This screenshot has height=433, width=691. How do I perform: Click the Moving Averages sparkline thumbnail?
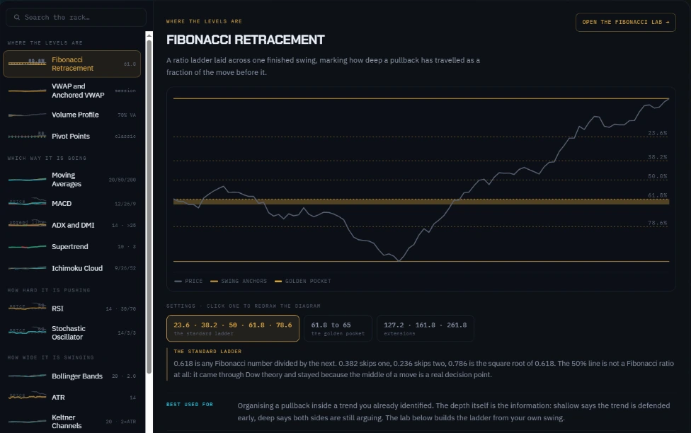pos(28,179)
